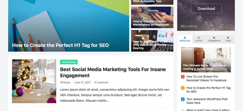Click the speech bubbles icon above Comments
The width and height of the screenshot is (243, 111).
click(x=214, y=38)
